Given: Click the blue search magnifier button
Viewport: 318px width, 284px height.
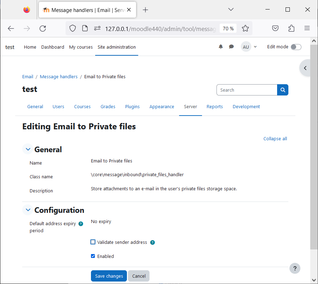Looking at the screenshot, I should tap(283, 90).
